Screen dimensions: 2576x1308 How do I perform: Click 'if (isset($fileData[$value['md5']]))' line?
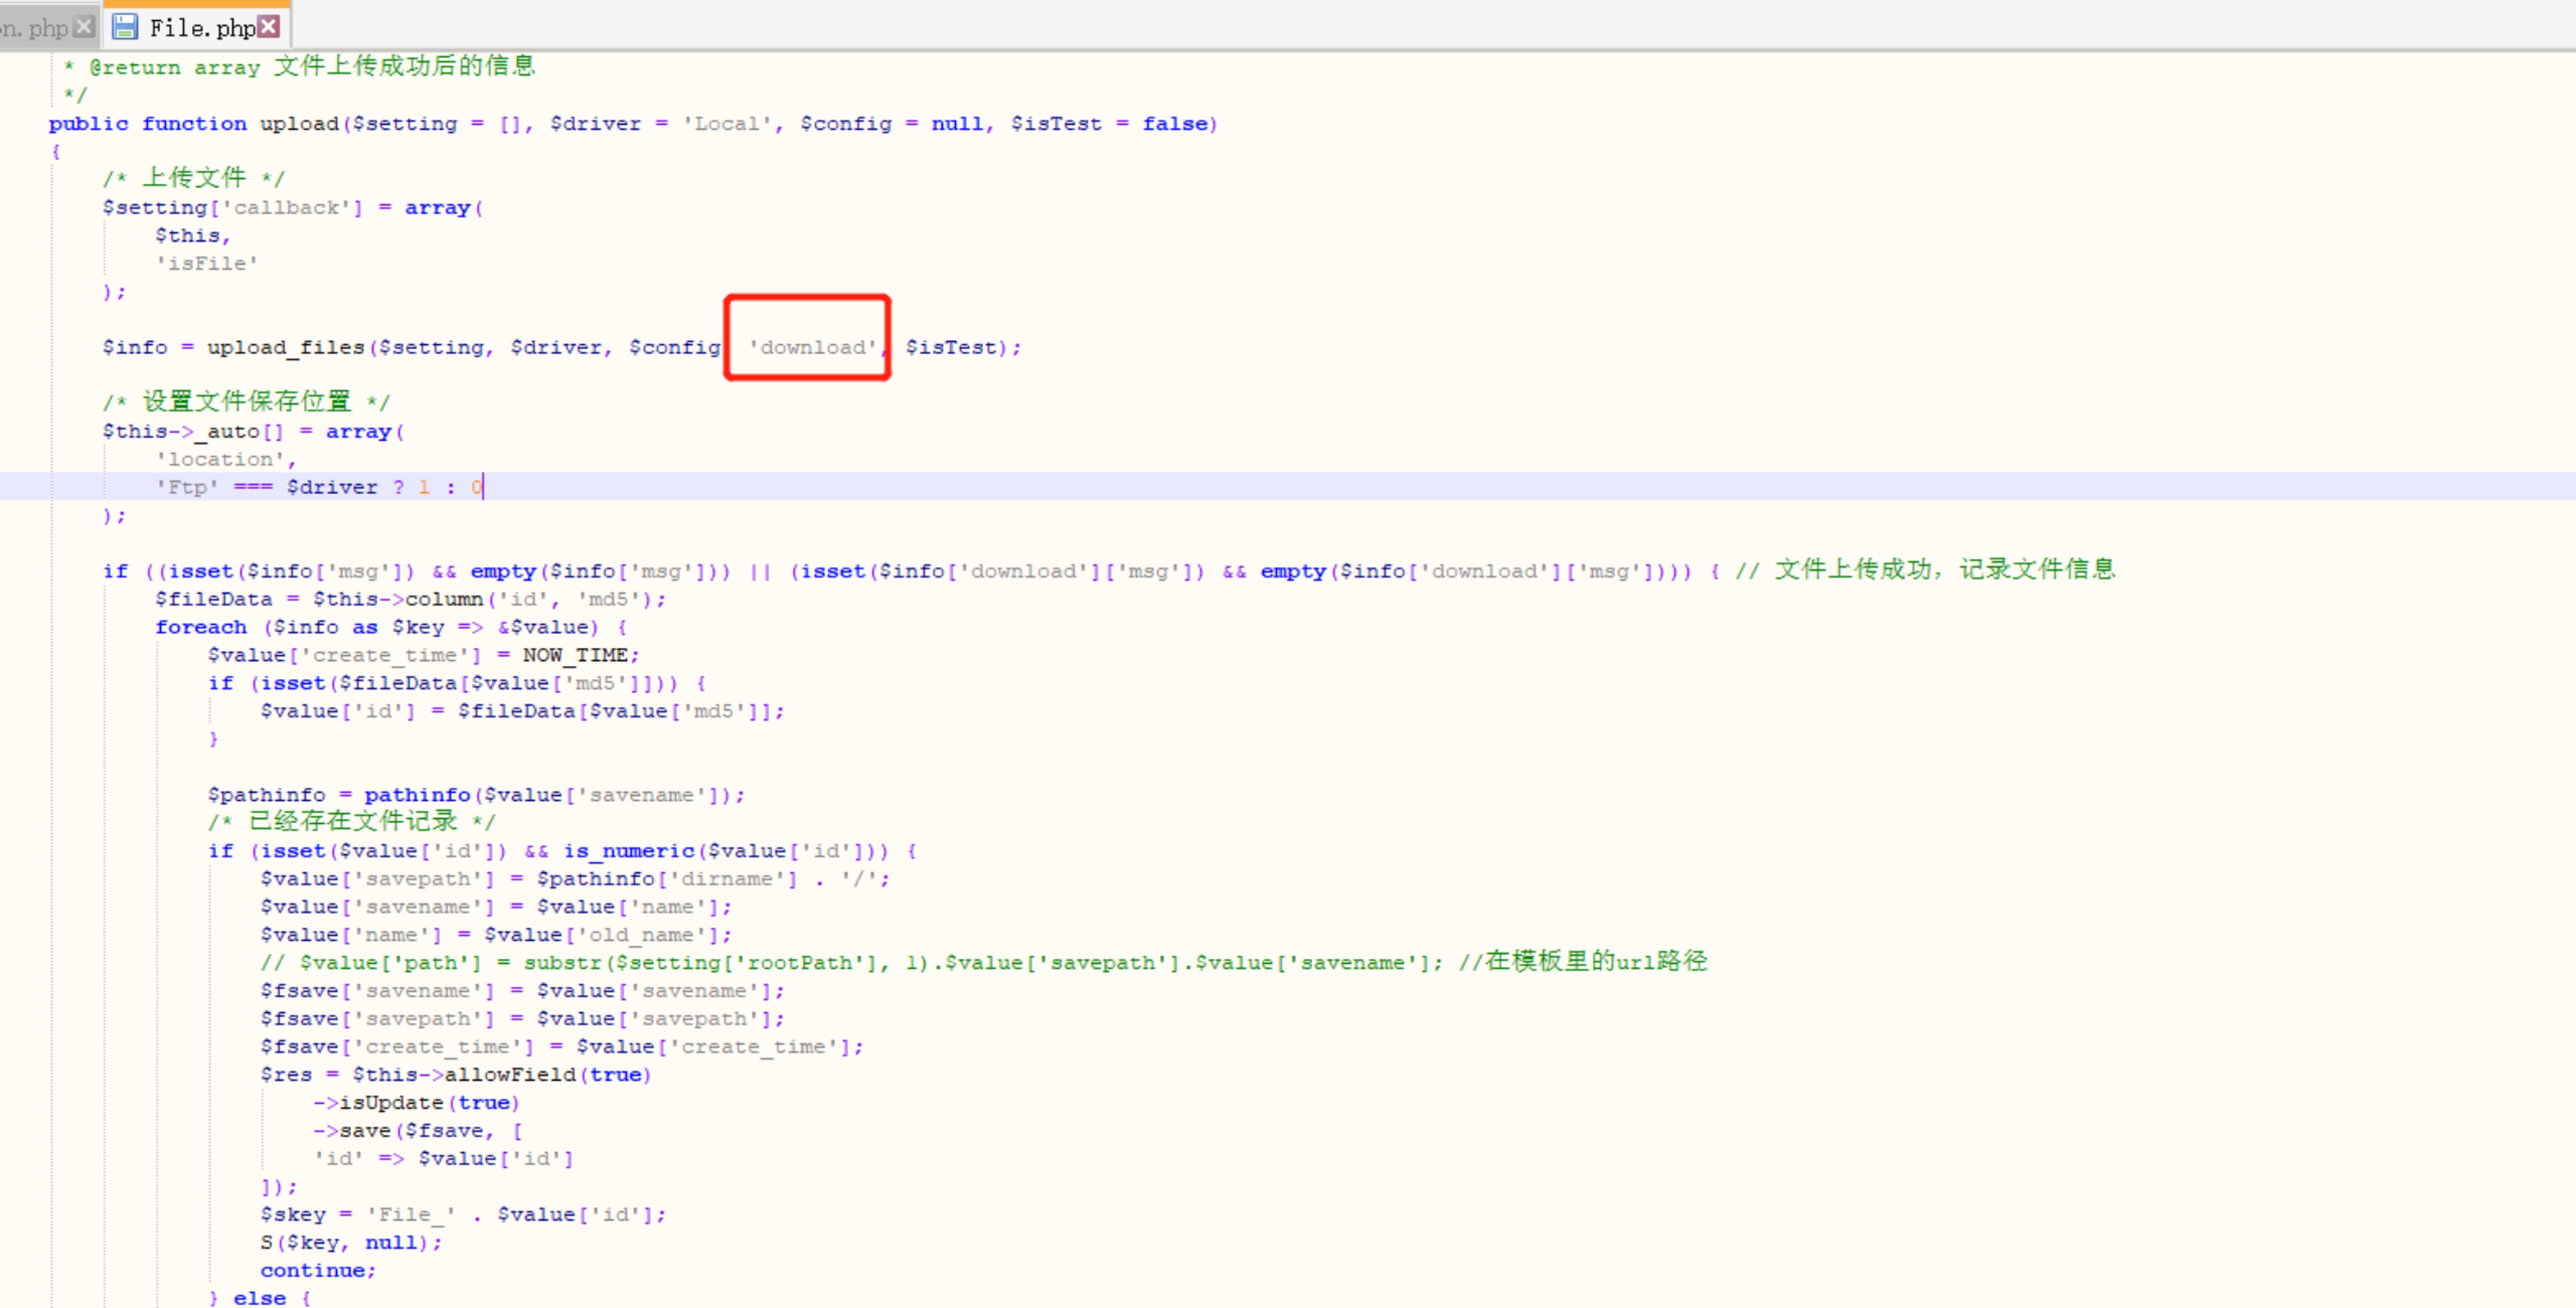[457, 684]
